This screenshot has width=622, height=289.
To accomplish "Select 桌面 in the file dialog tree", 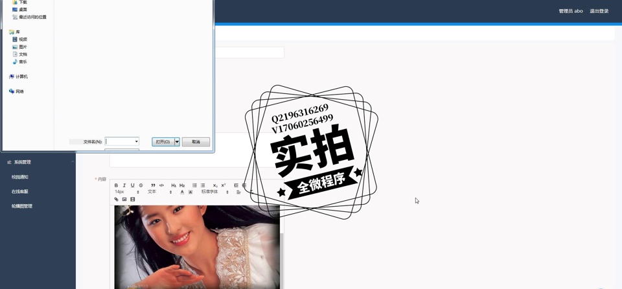I will tap(20, 10).
